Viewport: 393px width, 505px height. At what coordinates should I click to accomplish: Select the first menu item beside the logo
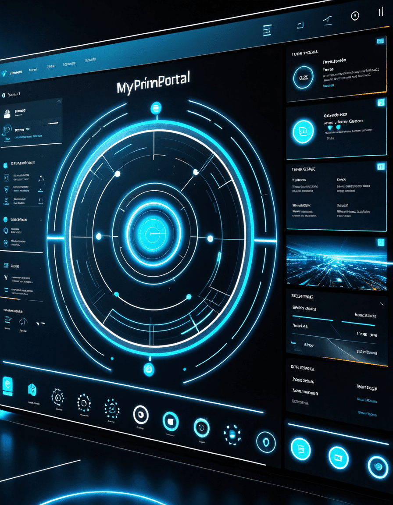click(x=16, y=71)
